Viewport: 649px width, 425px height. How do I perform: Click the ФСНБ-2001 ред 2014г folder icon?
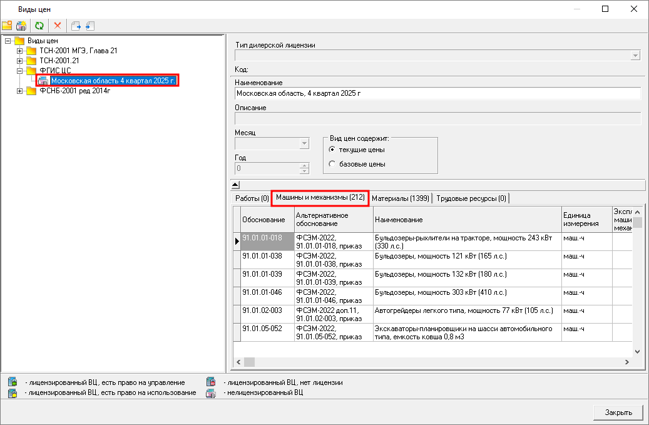(31, 91)
